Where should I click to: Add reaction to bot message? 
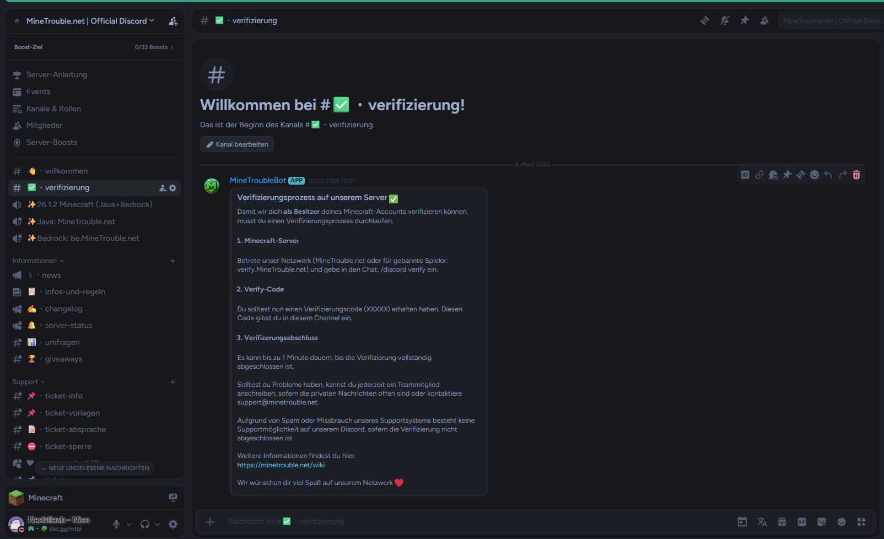tap(815, 175)
